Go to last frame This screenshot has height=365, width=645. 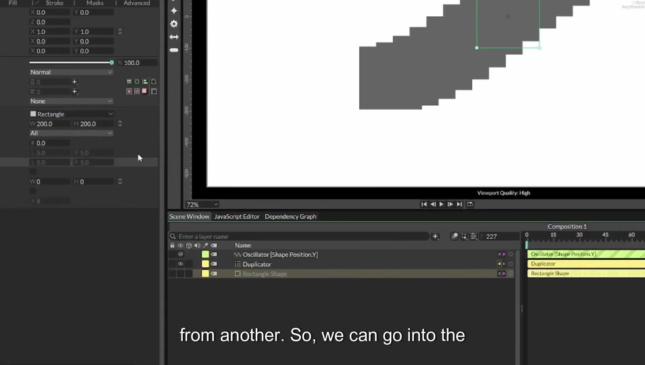tap(459, 204)
